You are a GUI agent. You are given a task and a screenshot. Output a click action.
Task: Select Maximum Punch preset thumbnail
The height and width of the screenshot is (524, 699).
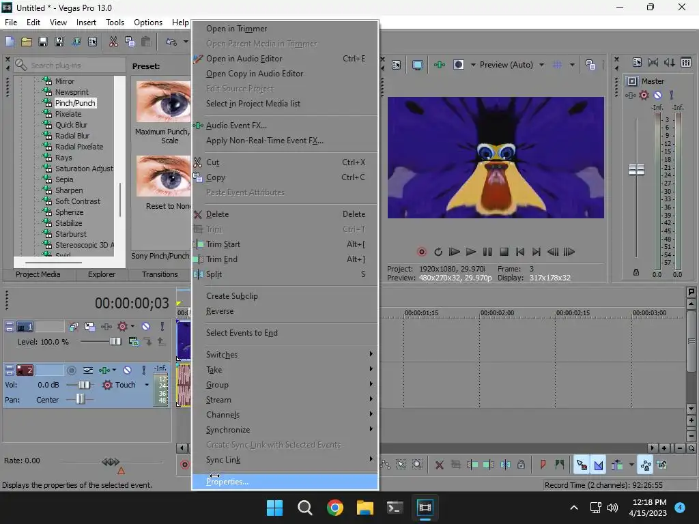pos(163,102)
